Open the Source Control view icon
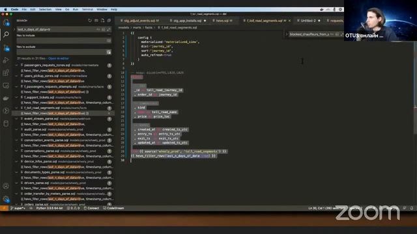 pyautogui.click(x=6, y=47)
